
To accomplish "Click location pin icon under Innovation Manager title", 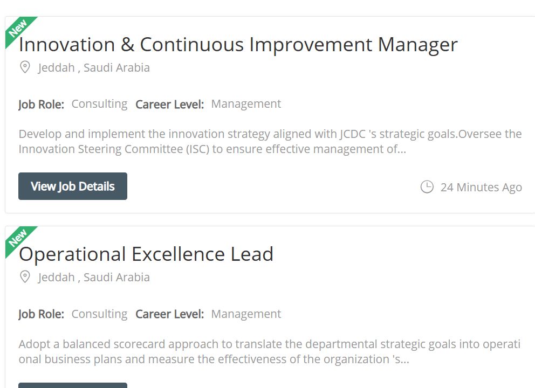I will 25,67.
